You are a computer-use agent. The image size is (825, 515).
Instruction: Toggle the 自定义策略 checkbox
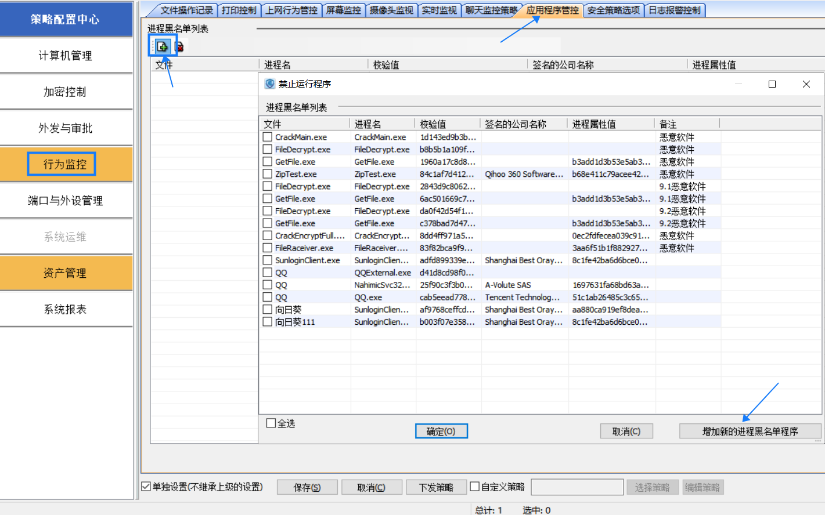pyautogui.click(x=475, y=487)
